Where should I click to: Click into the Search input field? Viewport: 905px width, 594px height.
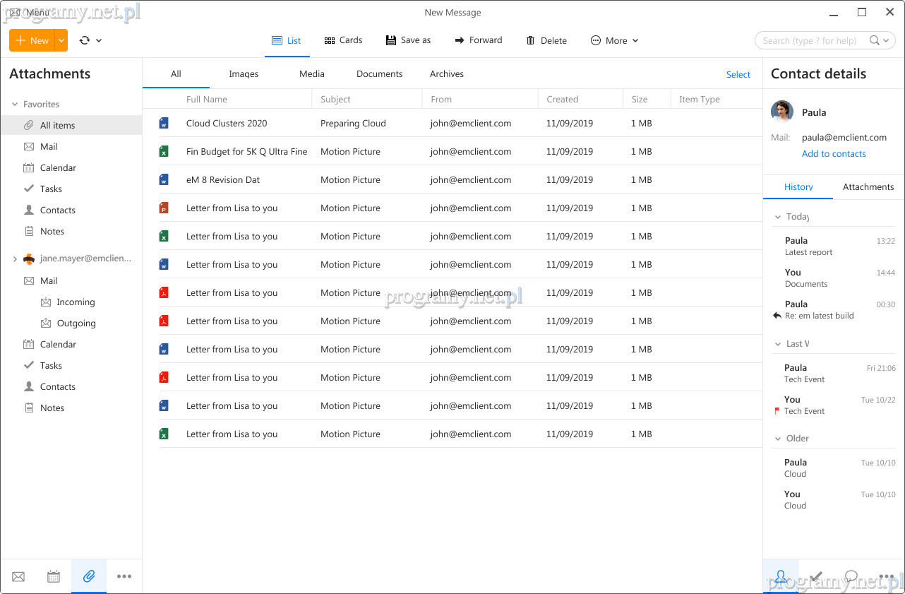click(812, 40)
